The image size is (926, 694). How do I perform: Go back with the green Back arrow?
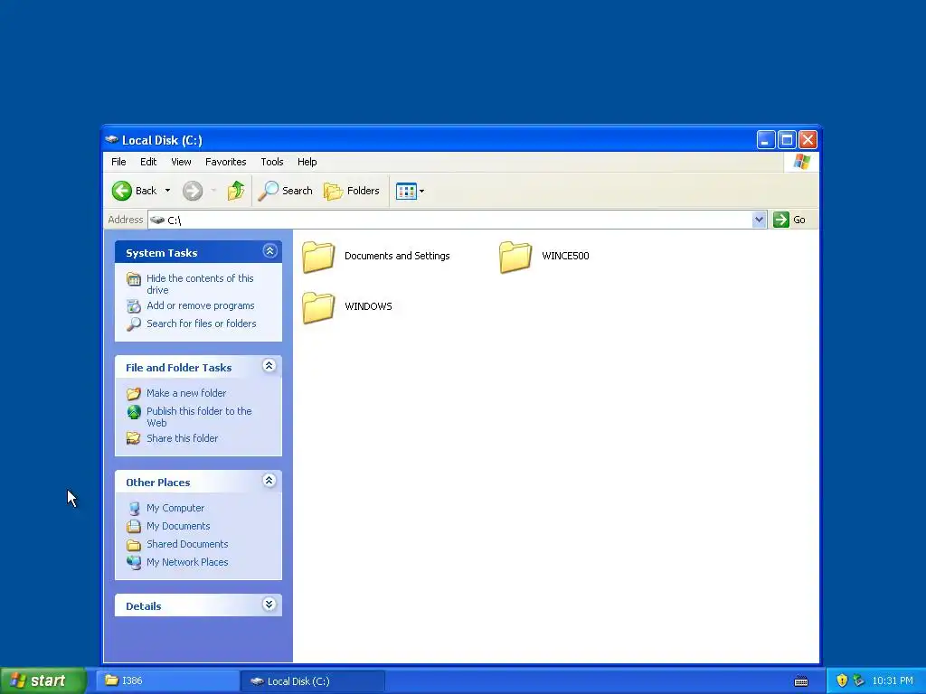122,191
